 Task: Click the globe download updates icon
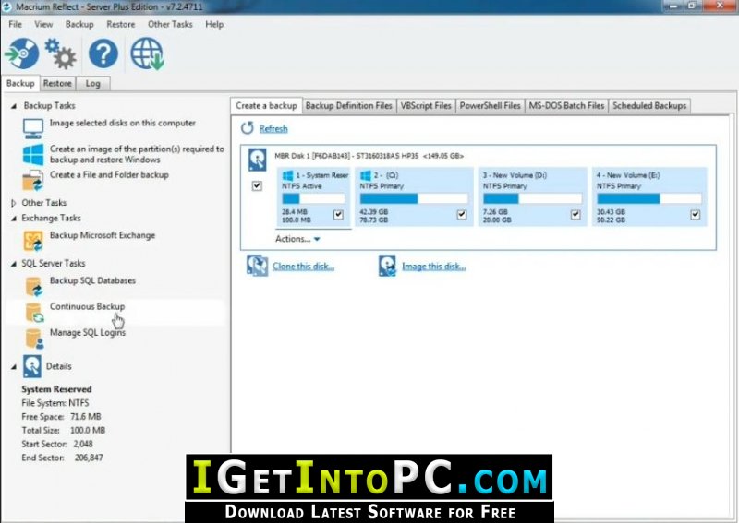point(147,53)
